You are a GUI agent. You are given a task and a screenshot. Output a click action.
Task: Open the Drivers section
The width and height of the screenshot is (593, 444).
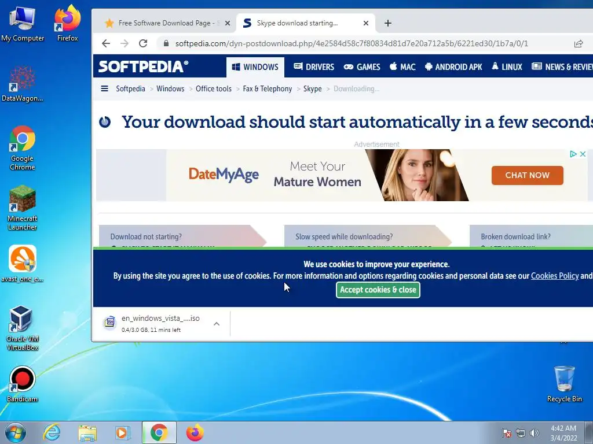(x=314, y=67)
